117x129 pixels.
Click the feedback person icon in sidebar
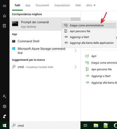(x=4, y=116)
